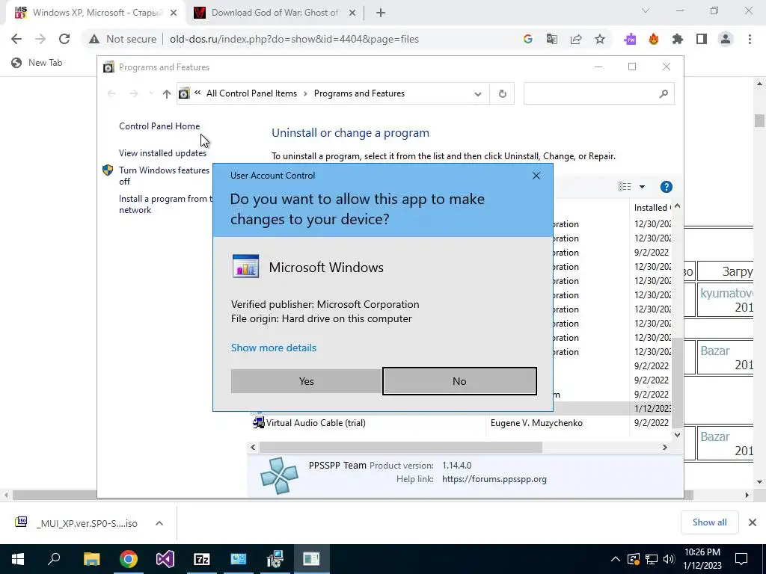
Task: Go back in Chrome
Action: (x=16, y=39)
